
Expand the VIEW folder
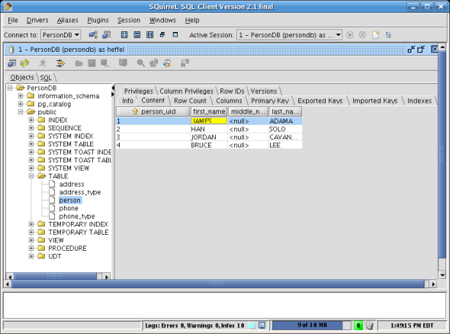(31, 240)
